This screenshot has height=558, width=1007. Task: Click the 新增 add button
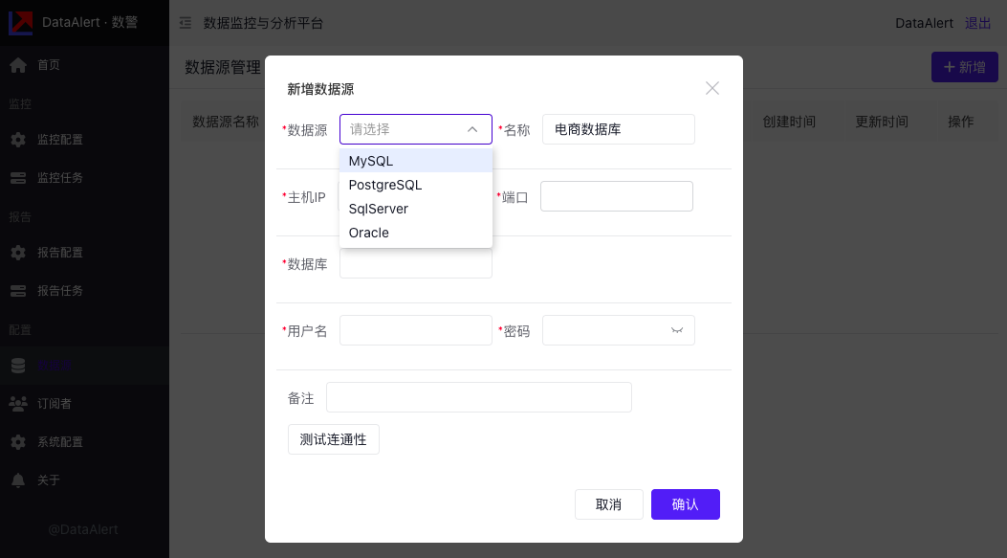click(x=964, y=67)
